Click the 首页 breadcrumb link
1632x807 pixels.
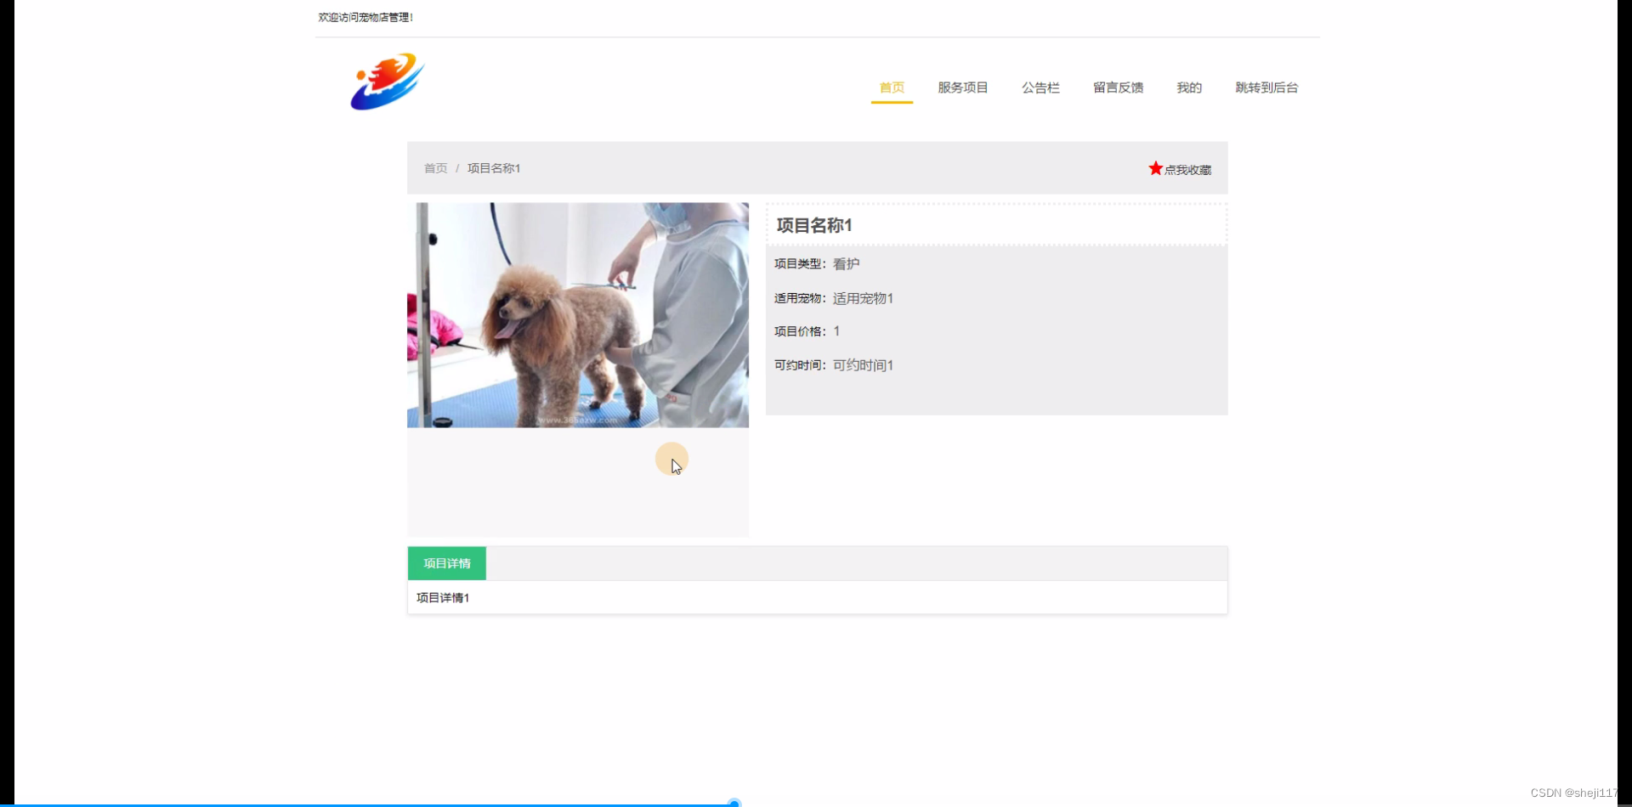click(x=435, y=168)
